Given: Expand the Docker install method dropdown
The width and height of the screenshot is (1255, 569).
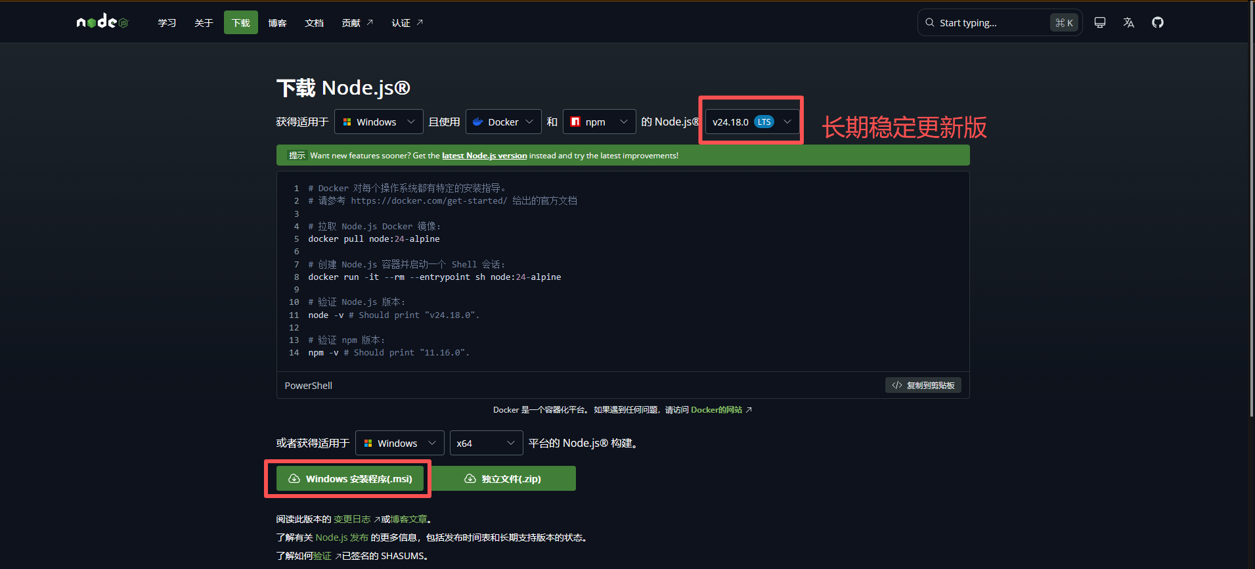Looking at the screenshot, I should [x=504, y=122].
